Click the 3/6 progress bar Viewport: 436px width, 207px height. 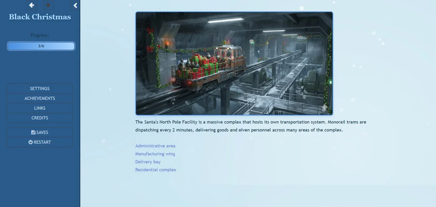(41, 46)
